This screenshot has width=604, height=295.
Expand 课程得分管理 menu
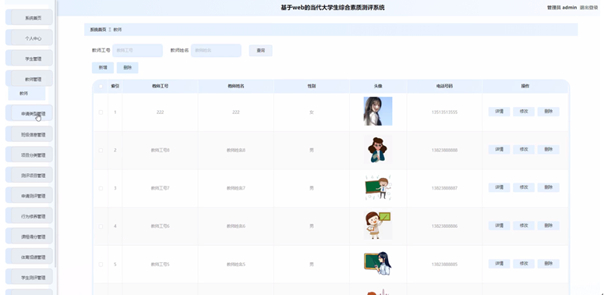click(x=30, y=236)
